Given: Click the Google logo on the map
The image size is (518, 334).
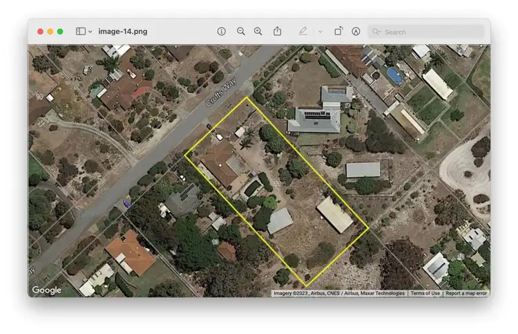Looking at the screenshot, I should coord(46,290).
